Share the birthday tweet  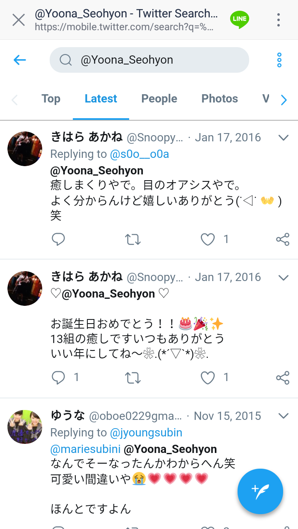click(283, 377)
